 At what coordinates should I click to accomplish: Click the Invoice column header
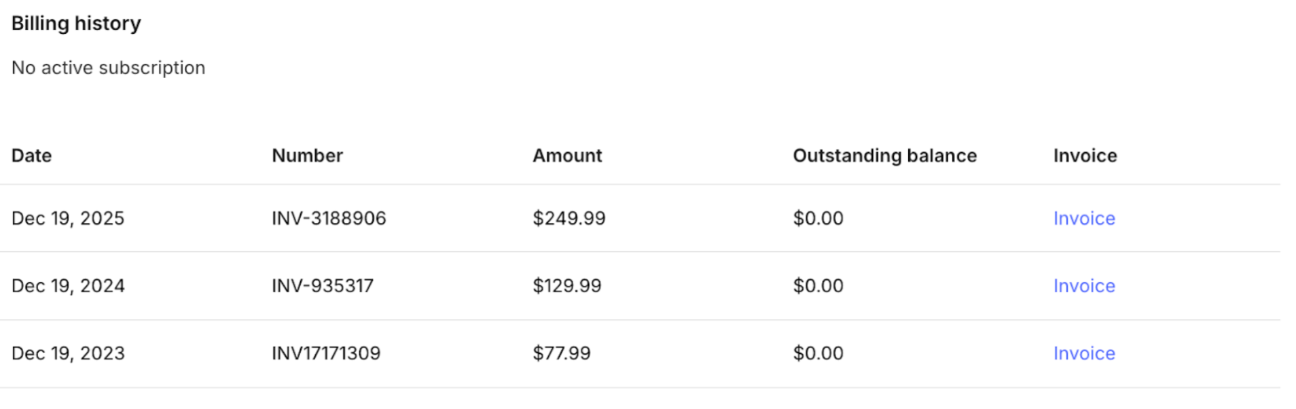[1085, 156]
